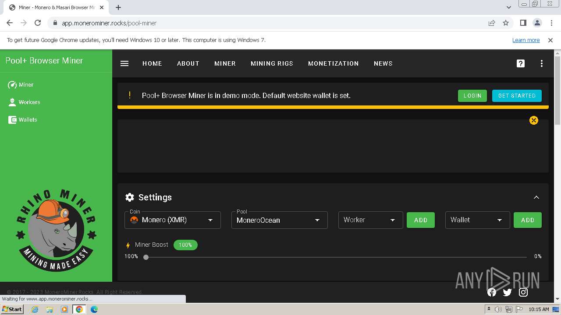Click the Miner Boost lightning icon

click(128, 245)
